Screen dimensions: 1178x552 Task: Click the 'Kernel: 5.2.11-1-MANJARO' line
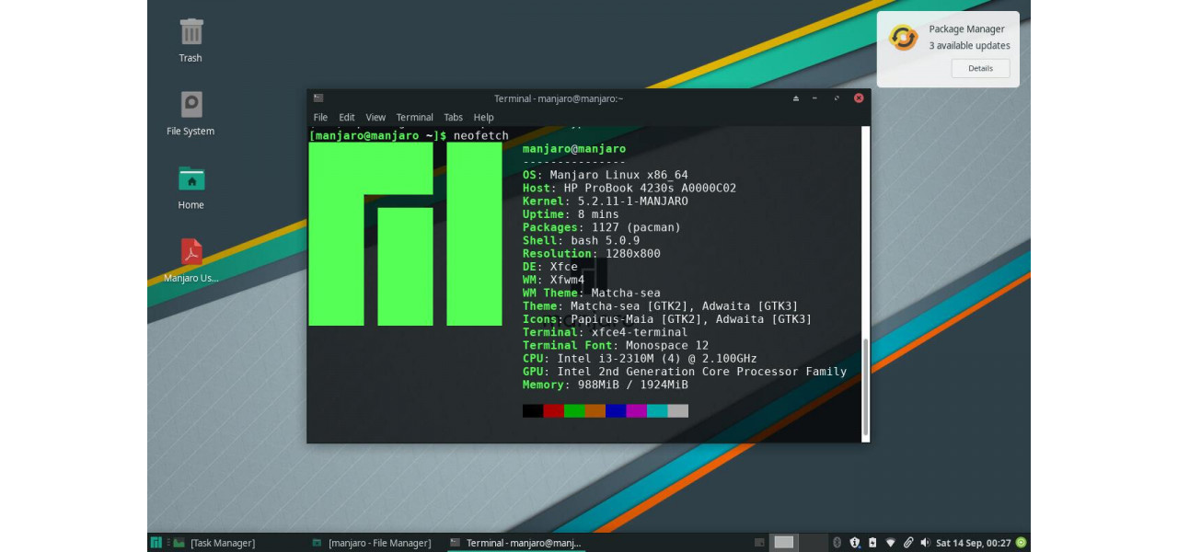tap(606, 201)
